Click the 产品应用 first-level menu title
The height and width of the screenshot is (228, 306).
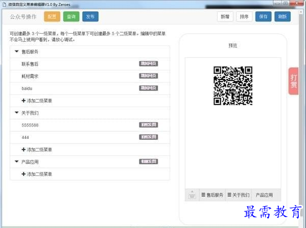30,162
